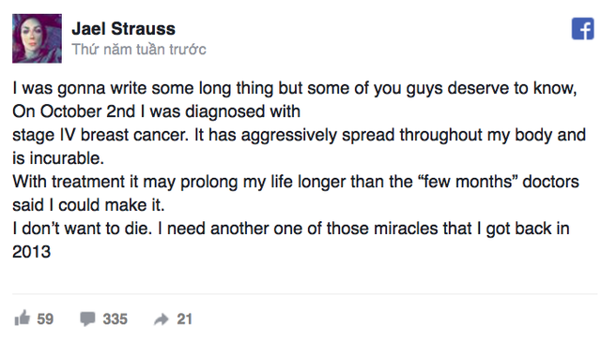View the 335 comments count
The height and width of the screenshot is (340, 601).
[x=115, y=319]
